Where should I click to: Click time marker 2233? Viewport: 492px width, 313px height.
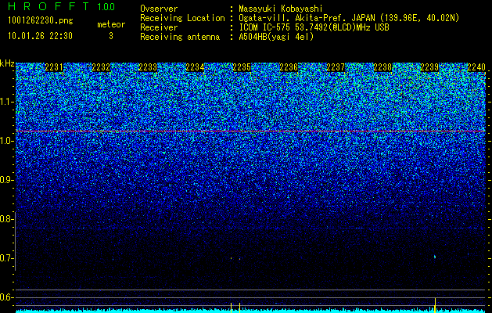click(x=148, y=67)
